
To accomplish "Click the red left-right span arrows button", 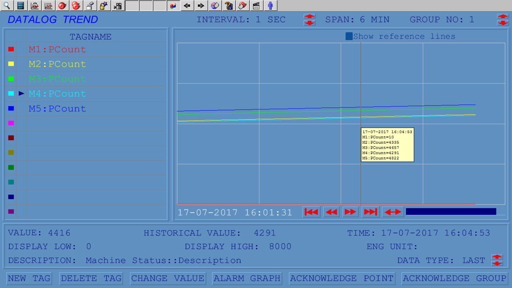I will tap(393, 212).
